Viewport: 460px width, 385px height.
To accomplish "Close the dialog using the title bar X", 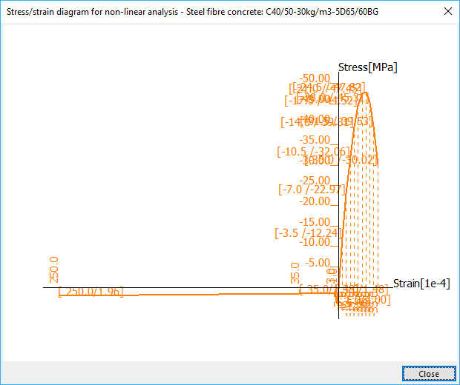I will 447,11.
